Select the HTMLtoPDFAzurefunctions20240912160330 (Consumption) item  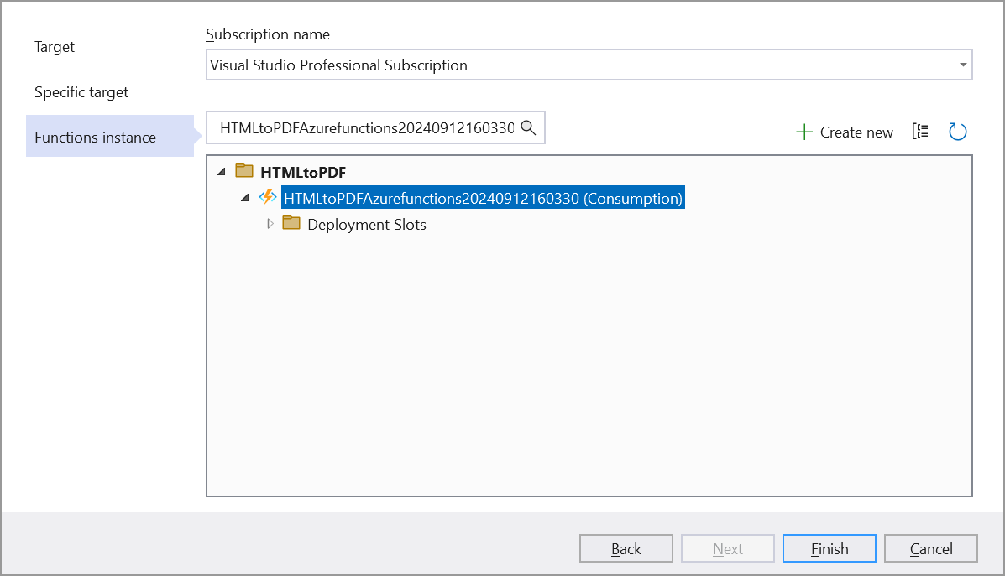tap(483, 199)
